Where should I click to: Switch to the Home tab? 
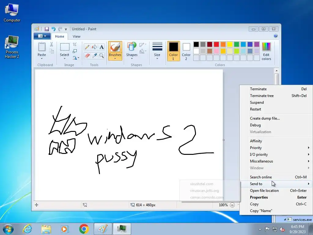click(x=60, y=36)
